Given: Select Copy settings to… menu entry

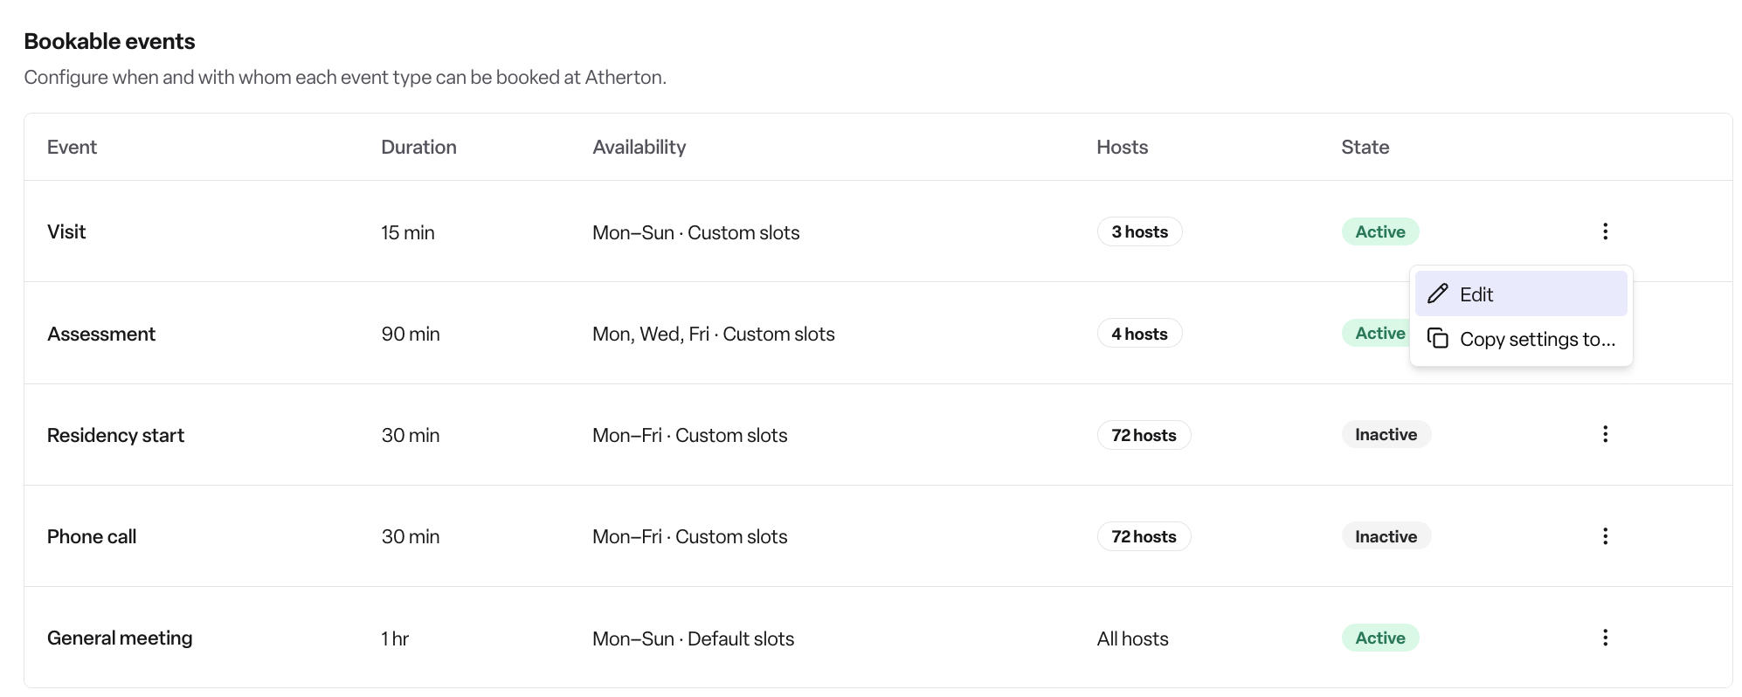Looking at the screenshot, I should click(1521, 339).
